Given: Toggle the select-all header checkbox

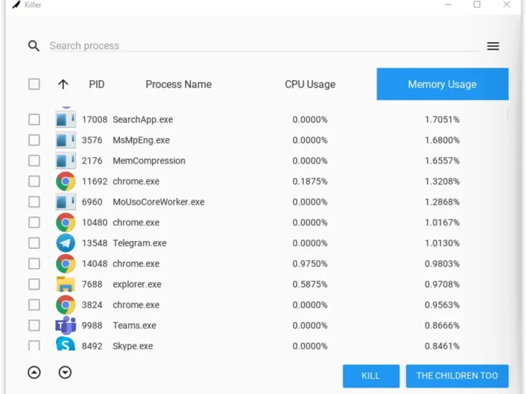Looking at the screenshot, I should pyautogui.click(x=34, y=84).
